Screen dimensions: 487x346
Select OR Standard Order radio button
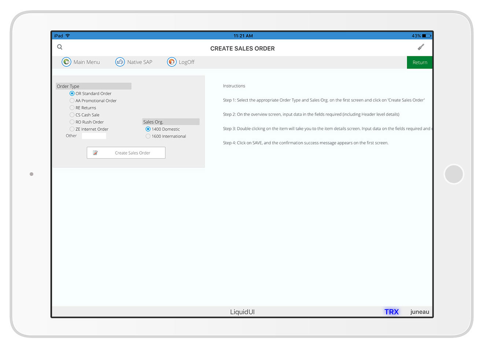click(72, 94)
